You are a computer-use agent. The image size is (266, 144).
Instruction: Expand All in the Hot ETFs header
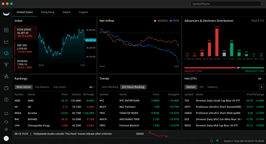[261, 78]
